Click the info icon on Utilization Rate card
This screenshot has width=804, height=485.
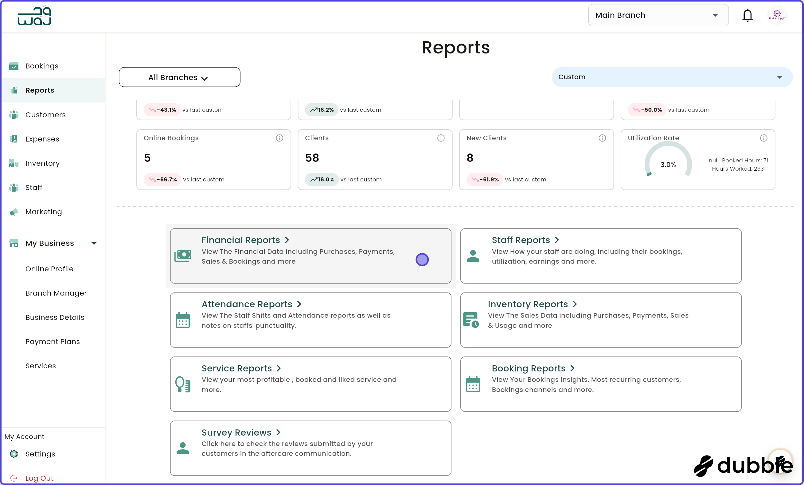click(764, 138)
